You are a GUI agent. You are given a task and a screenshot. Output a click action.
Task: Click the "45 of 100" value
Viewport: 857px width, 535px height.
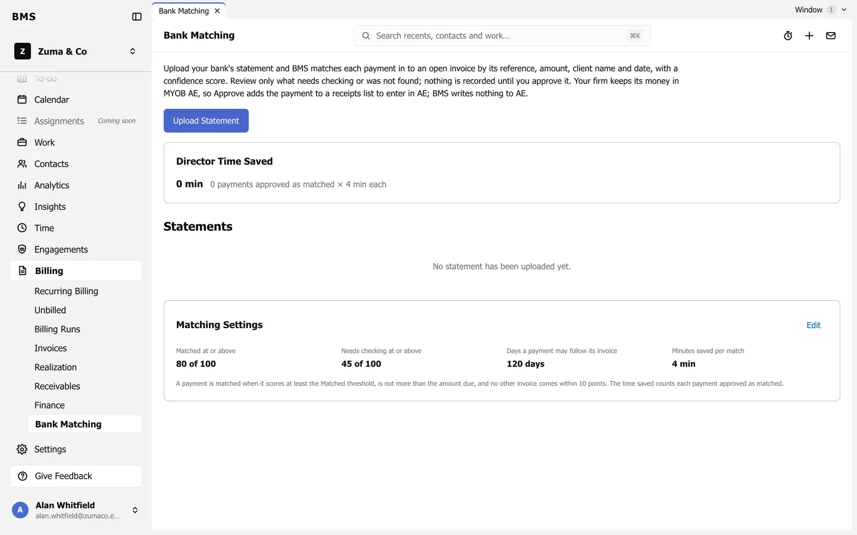pos(361,364)
